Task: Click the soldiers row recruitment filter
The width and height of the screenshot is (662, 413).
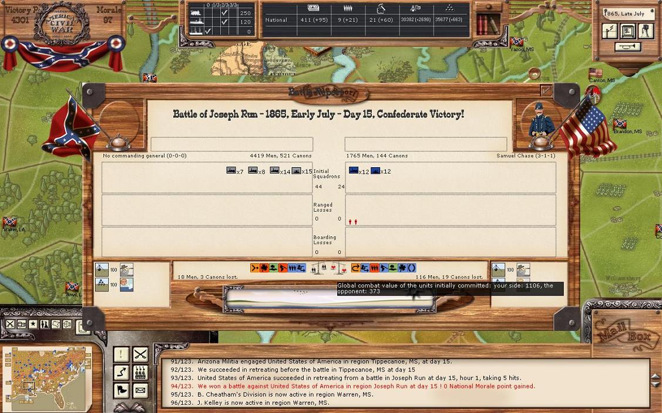Action: point(140,372)
